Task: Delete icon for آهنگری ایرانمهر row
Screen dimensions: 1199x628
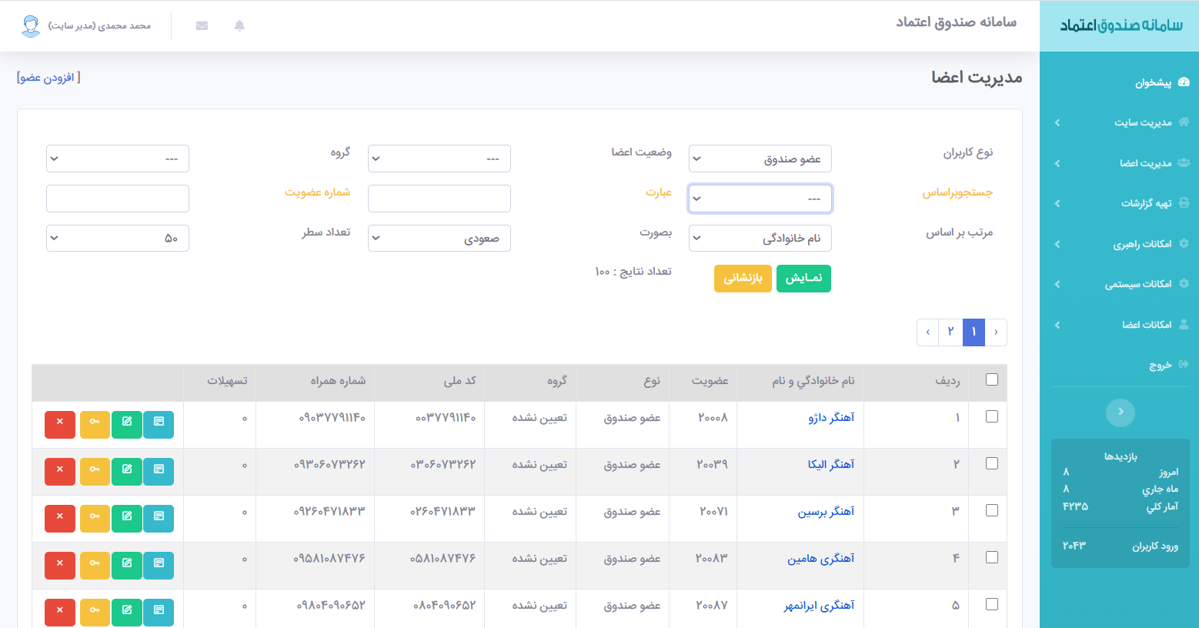Action: [60, 613]
